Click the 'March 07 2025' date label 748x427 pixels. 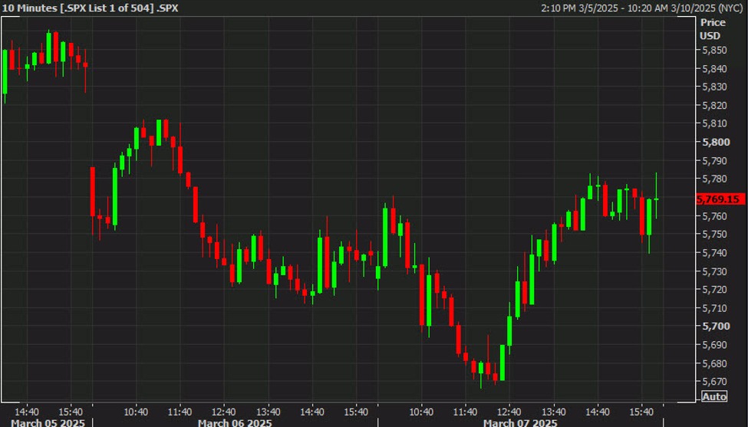[x=520, y=422]
